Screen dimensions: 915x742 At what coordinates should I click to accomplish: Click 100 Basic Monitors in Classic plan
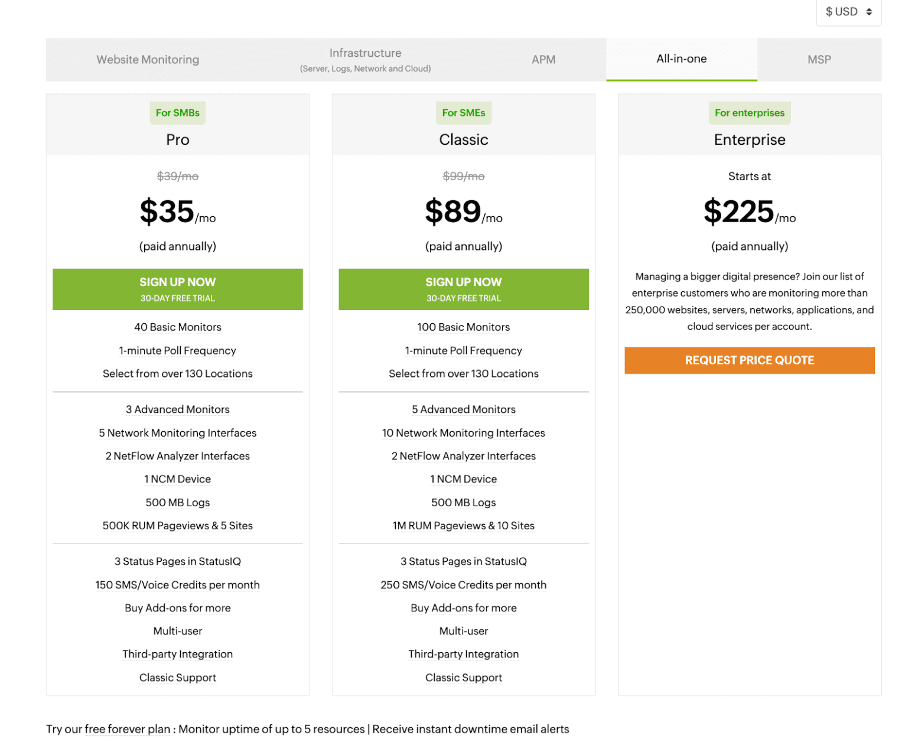464,327
